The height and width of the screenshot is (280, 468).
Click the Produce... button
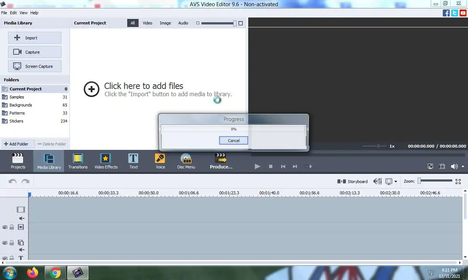221,161
